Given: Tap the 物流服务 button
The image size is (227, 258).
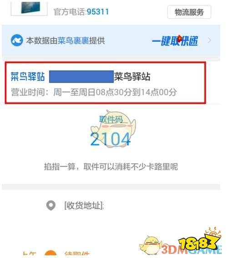Looking at the screenshot, I should click(x=189, y=12).
